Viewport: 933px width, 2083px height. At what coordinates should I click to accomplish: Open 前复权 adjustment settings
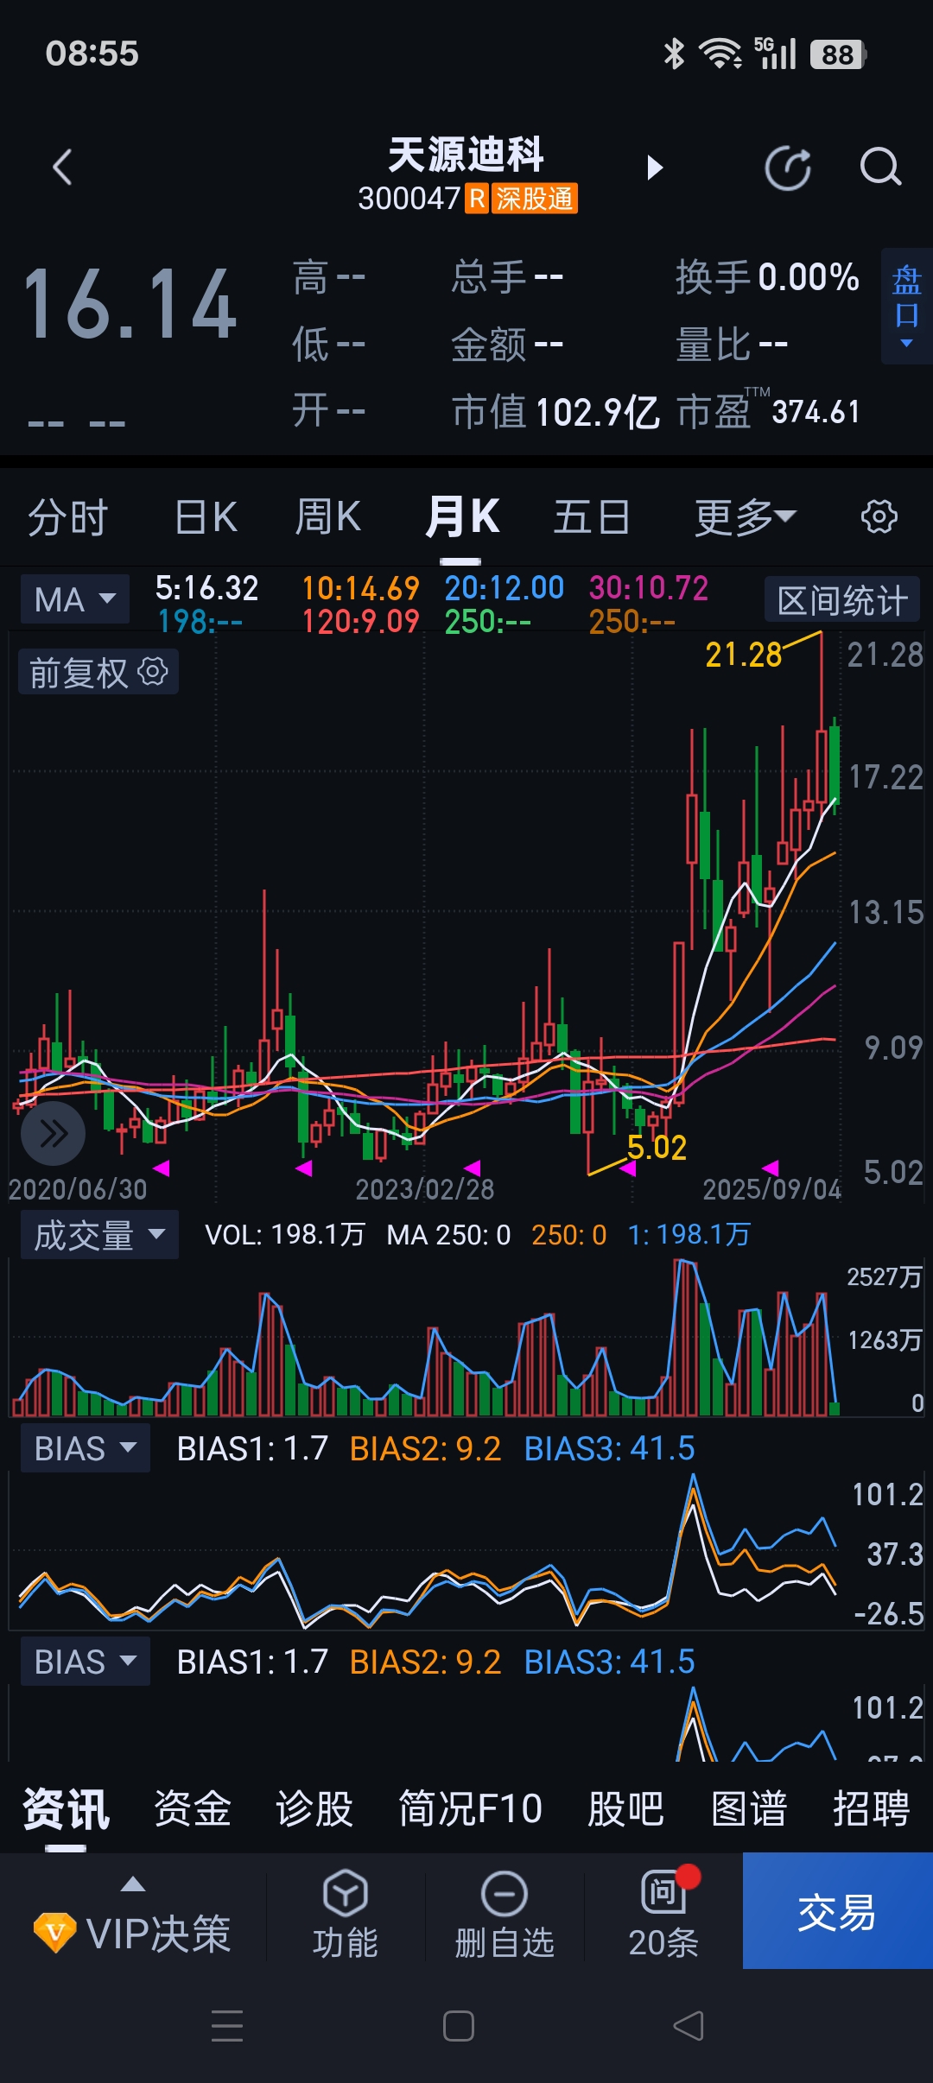[x=98, y=672]
